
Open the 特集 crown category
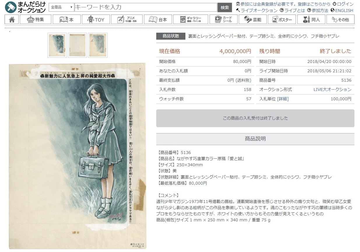(36, 20)
